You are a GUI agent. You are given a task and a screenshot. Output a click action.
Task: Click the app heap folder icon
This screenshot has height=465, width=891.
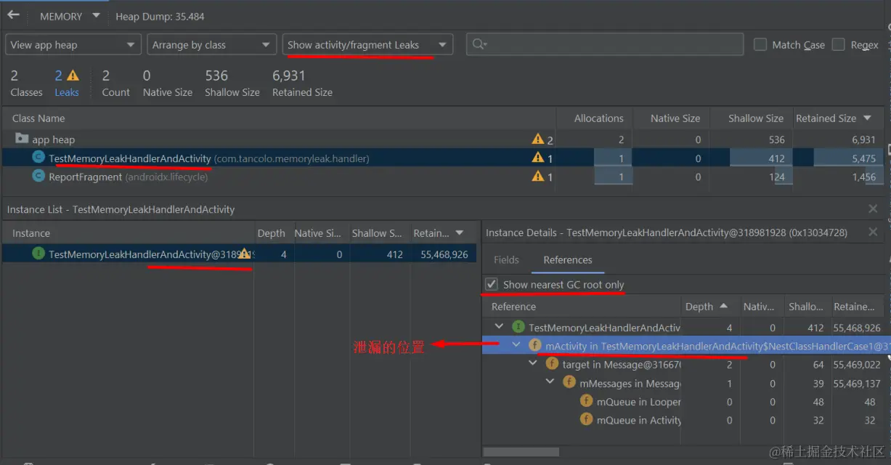tap(21, 139)
